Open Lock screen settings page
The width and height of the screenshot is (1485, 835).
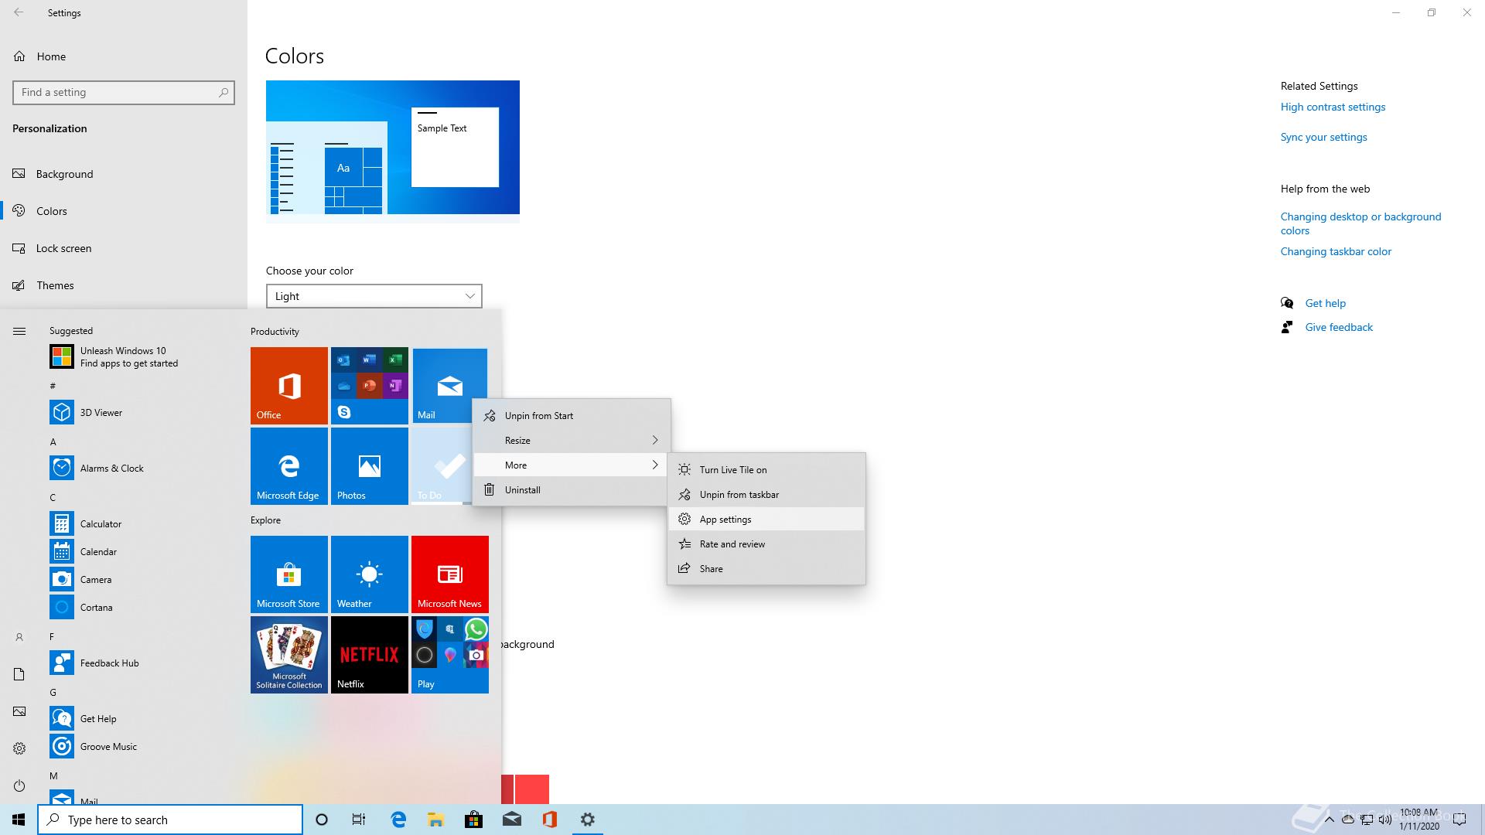click(124, 248)
